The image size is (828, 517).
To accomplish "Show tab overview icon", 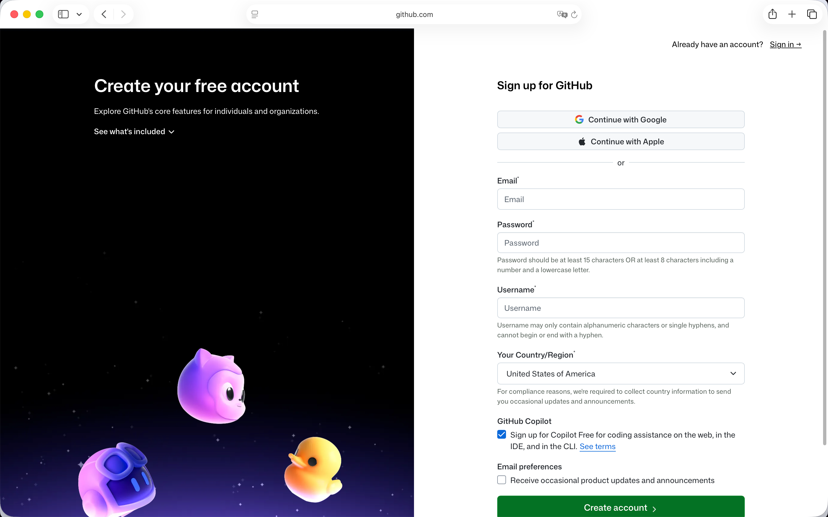I will pyautogui.click(x=812, y=14).
